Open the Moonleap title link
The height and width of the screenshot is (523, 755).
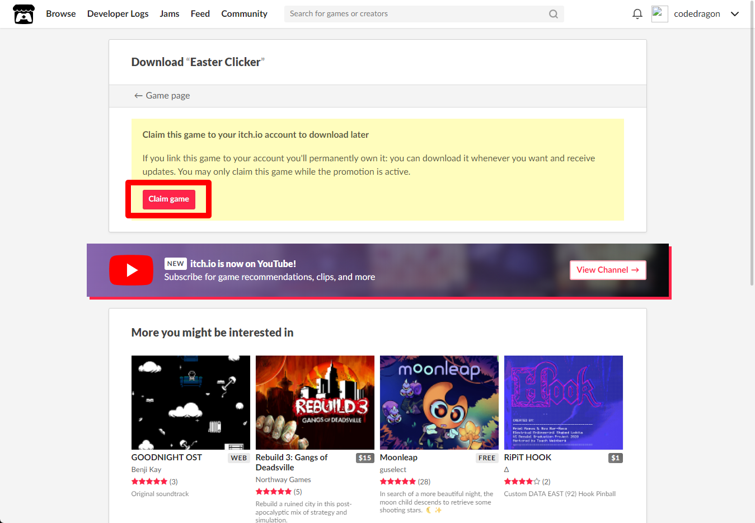point(398,457)
